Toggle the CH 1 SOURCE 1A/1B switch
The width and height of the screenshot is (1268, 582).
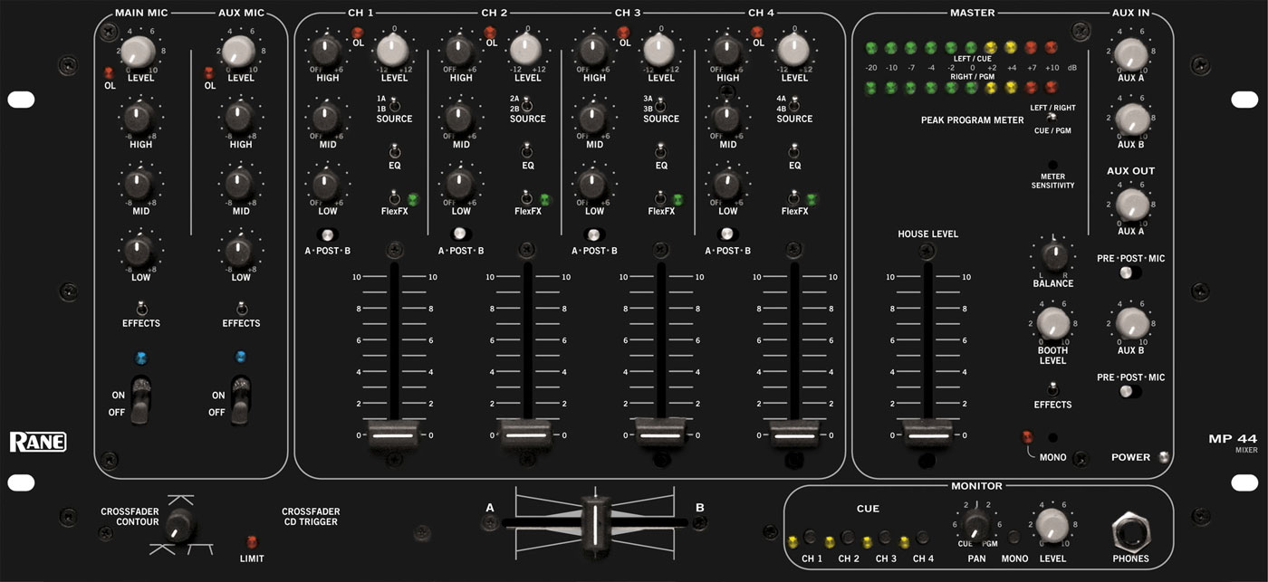click(x=394, y=104)
